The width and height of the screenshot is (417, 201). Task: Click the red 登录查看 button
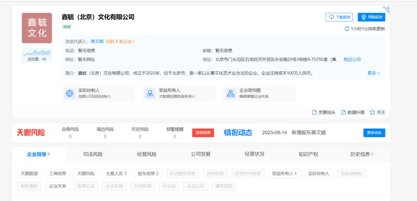(203, 133)
